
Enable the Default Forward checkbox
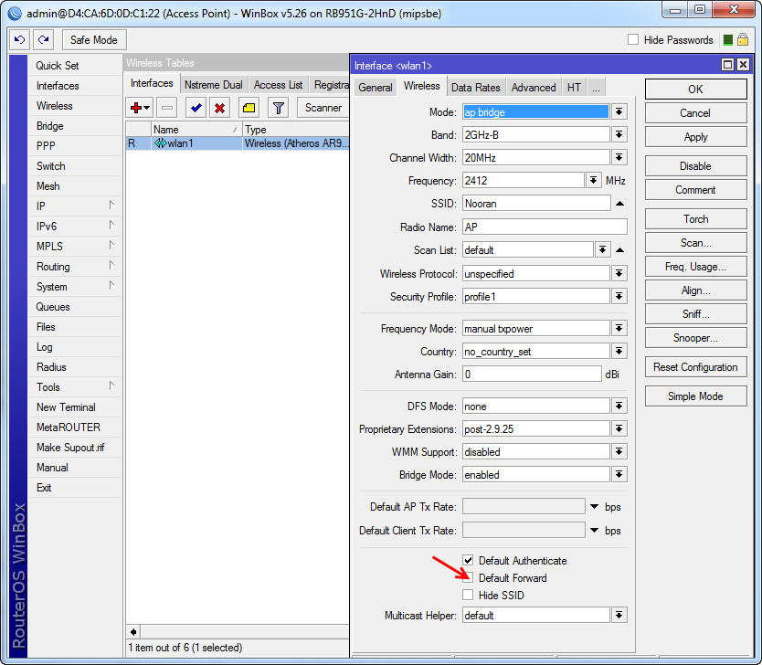coord(468,577)
